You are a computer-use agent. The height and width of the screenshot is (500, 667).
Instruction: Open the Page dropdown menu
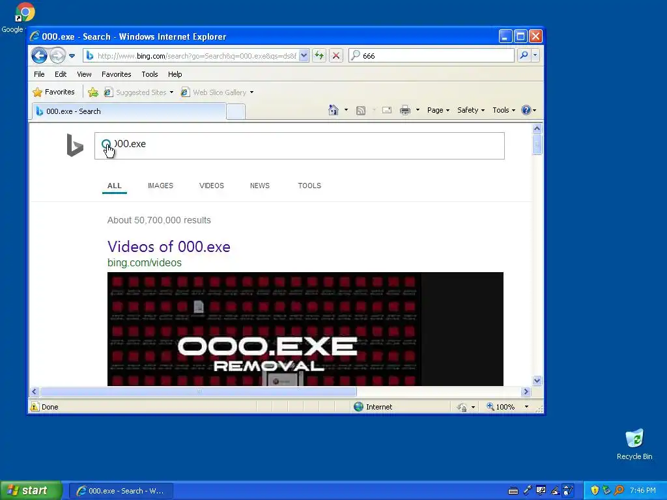point(438,110)
